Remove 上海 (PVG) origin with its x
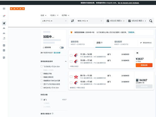This screenshot has height=117, width=156. 52,21
